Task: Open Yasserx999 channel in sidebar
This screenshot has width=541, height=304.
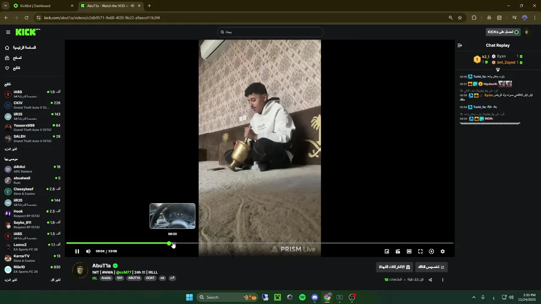Action: tap(32, 128)
